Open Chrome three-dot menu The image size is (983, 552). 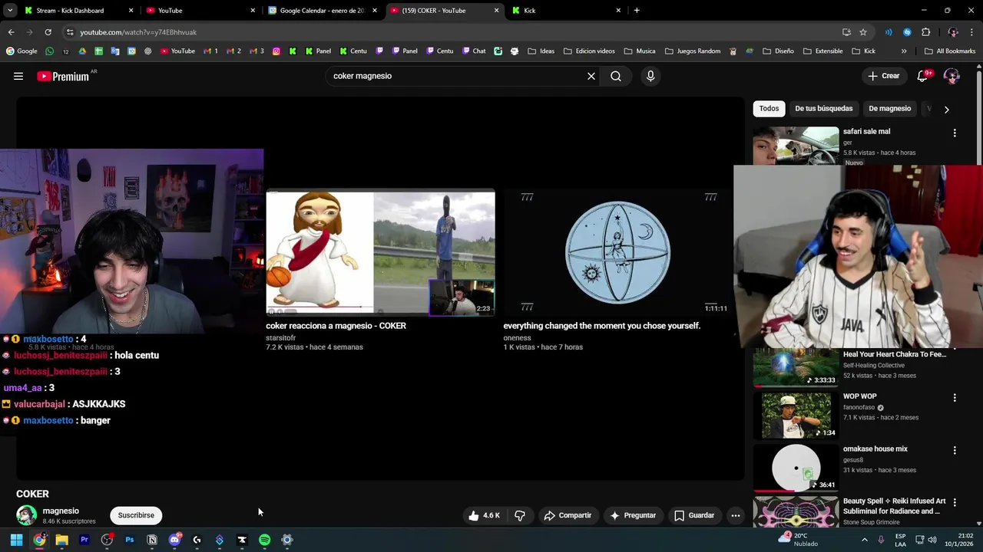coord(972,32)
